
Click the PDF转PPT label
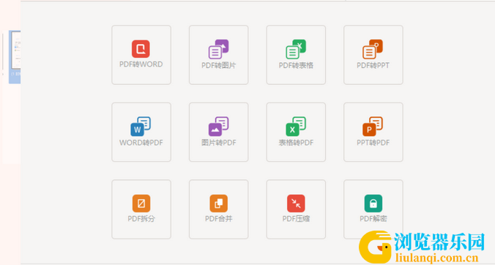coord(373,66)
